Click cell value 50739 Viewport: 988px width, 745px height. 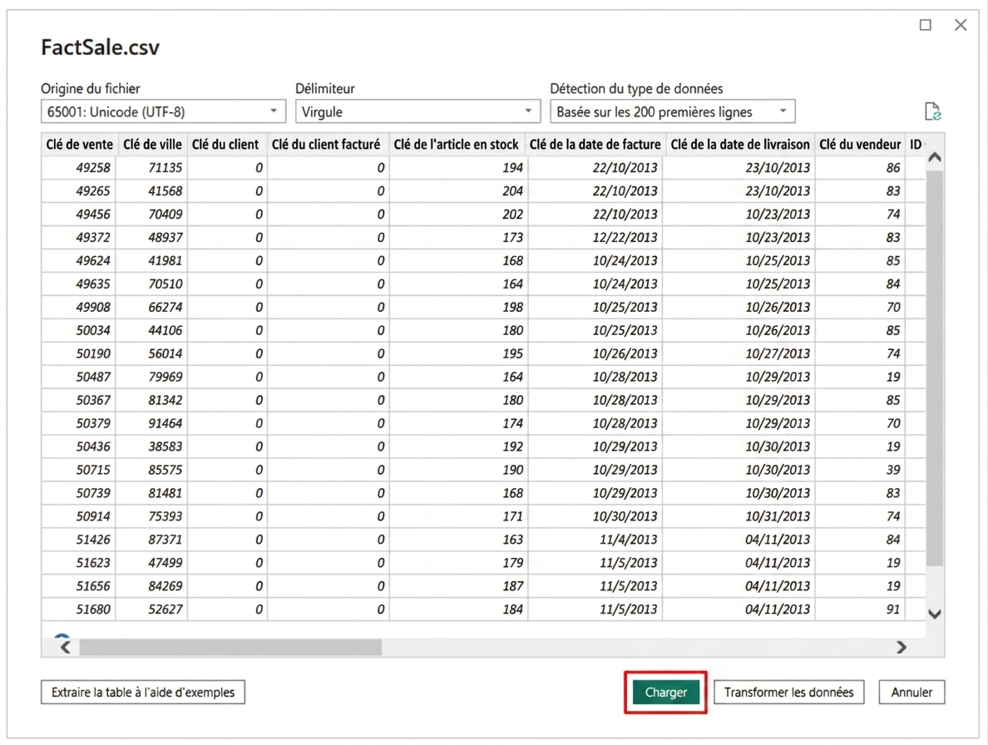click(x=92, y=494)
